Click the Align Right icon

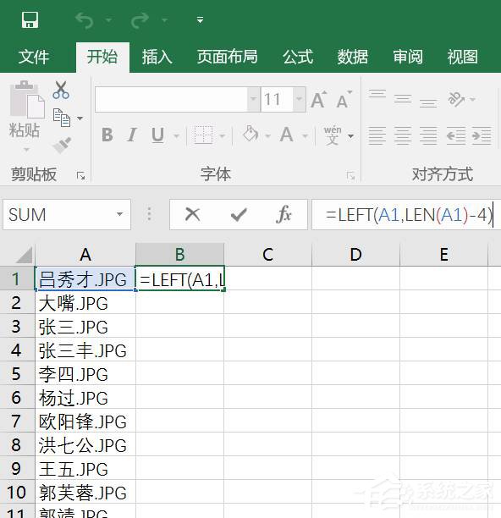428,135
